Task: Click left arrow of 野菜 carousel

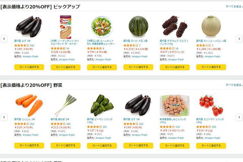Action: point(4,117)
